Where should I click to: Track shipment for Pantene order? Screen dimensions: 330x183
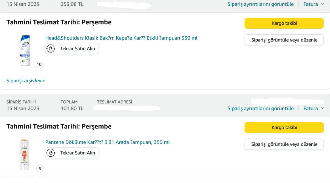[284, 127]
